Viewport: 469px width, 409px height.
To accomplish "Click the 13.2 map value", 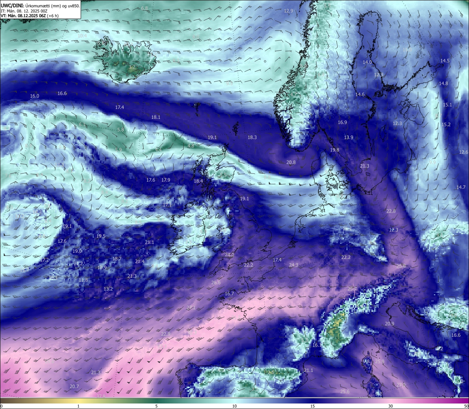I will [x=108, y=289].
